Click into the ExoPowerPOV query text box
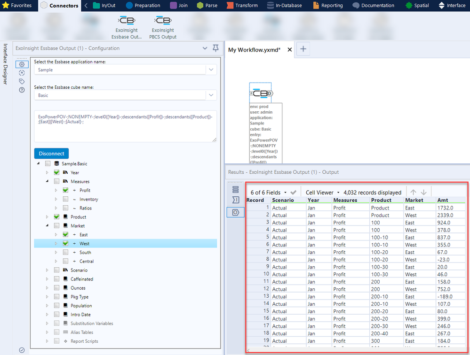Screen dimensions: 470x355 (125, 126)
